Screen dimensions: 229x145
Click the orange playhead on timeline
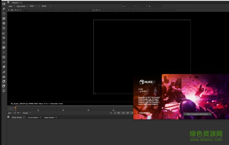[15, 108]
